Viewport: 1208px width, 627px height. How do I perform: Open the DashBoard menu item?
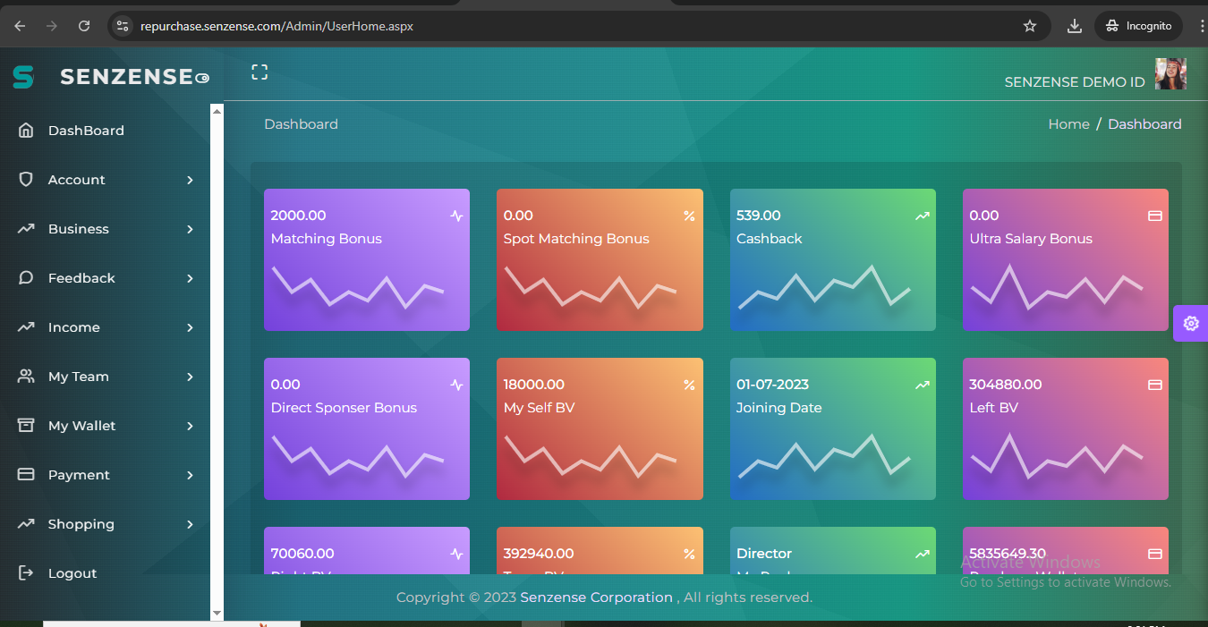click(105, 131)
